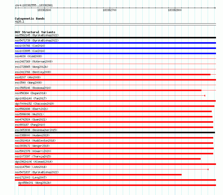The height and width of the screenshot is (195, 223).
Task: Click nsv5902378 (Almarri2020) label
Action: point(33,151)
